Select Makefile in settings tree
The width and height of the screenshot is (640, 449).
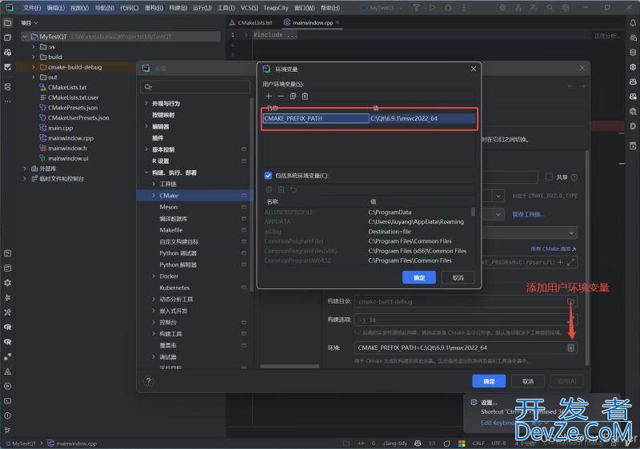click(171, 230)
